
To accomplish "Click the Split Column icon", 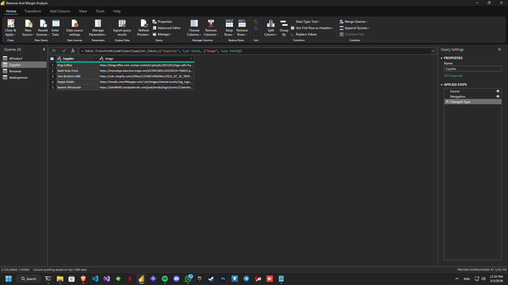I will click(271, 24).
